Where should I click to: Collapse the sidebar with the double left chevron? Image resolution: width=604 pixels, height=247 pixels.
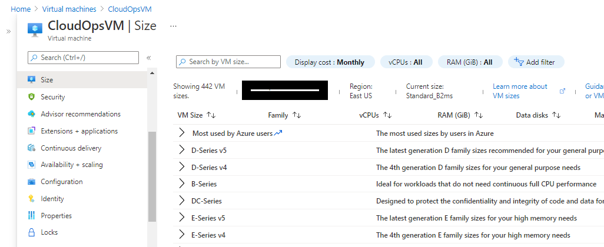coord(149,58)
